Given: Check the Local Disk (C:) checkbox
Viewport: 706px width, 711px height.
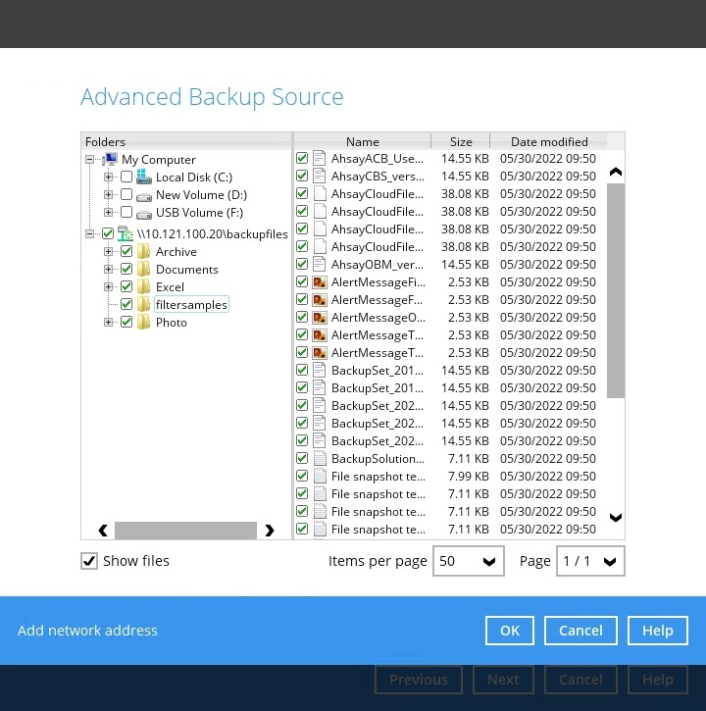Looking at the screenshot, I should click(x=126, y=177).
